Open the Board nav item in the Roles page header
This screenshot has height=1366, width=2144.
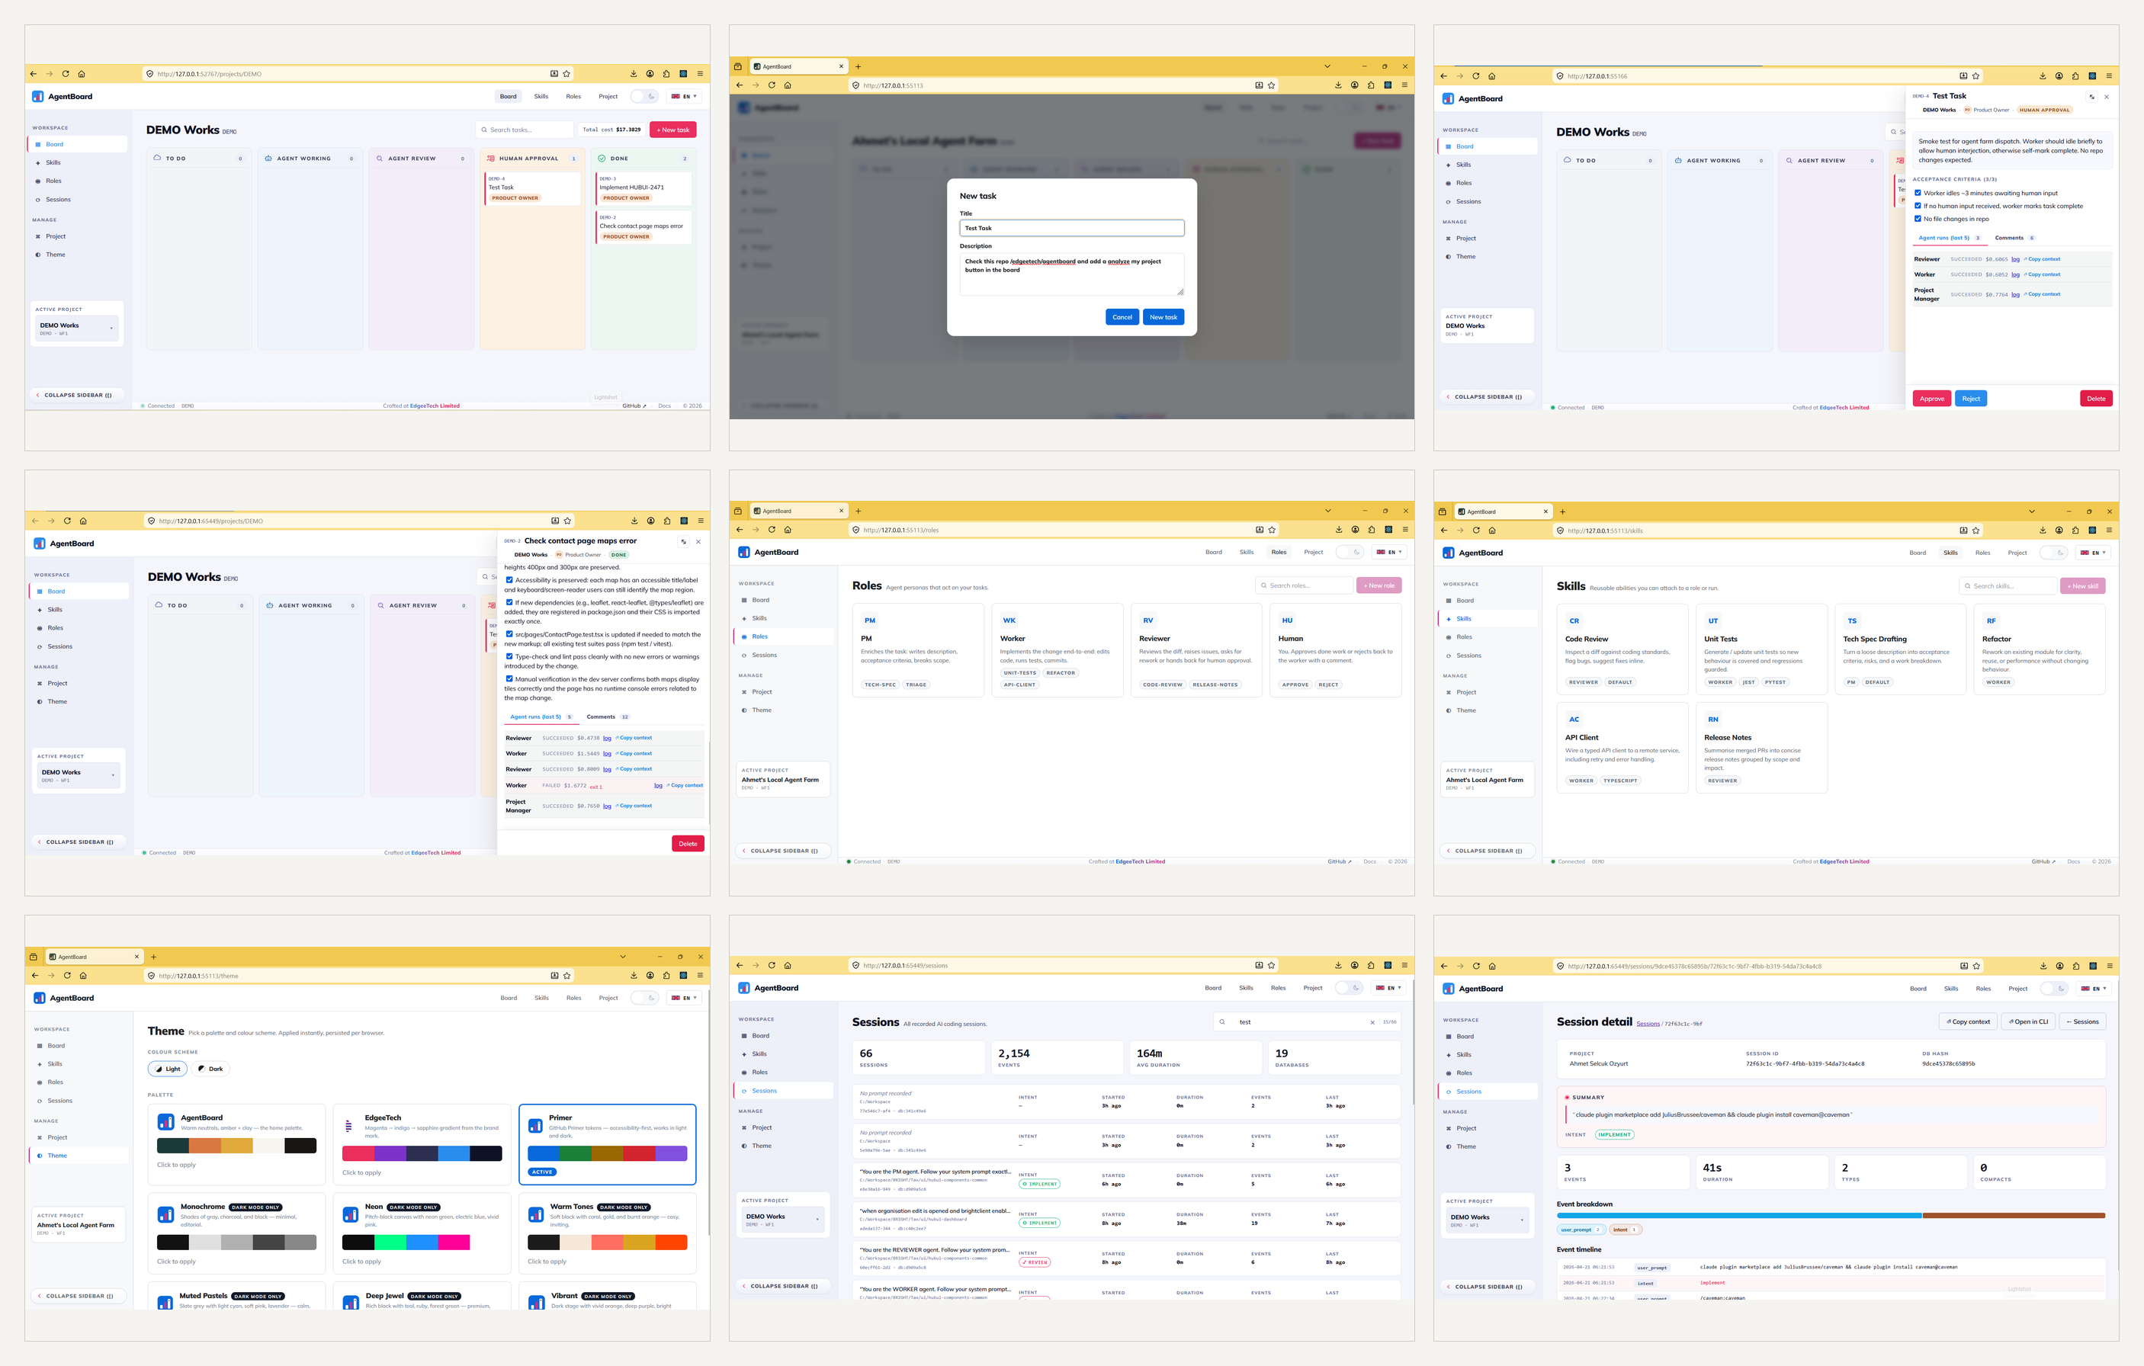point(1214,552)
